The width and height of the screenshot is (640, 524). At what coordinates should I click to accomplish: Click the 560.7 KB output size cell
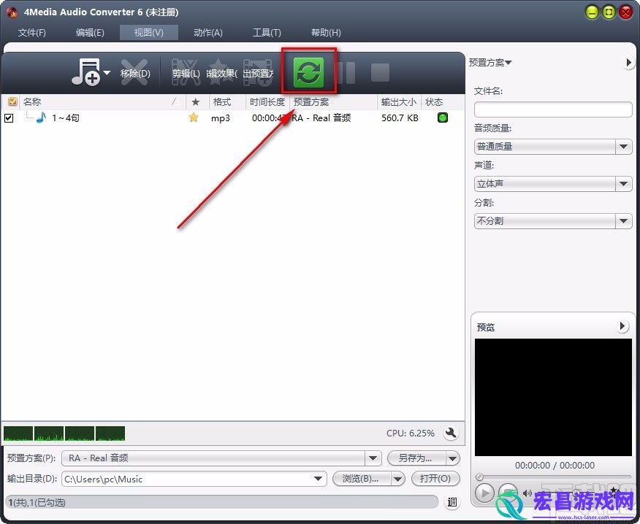[x=400, y=117]
